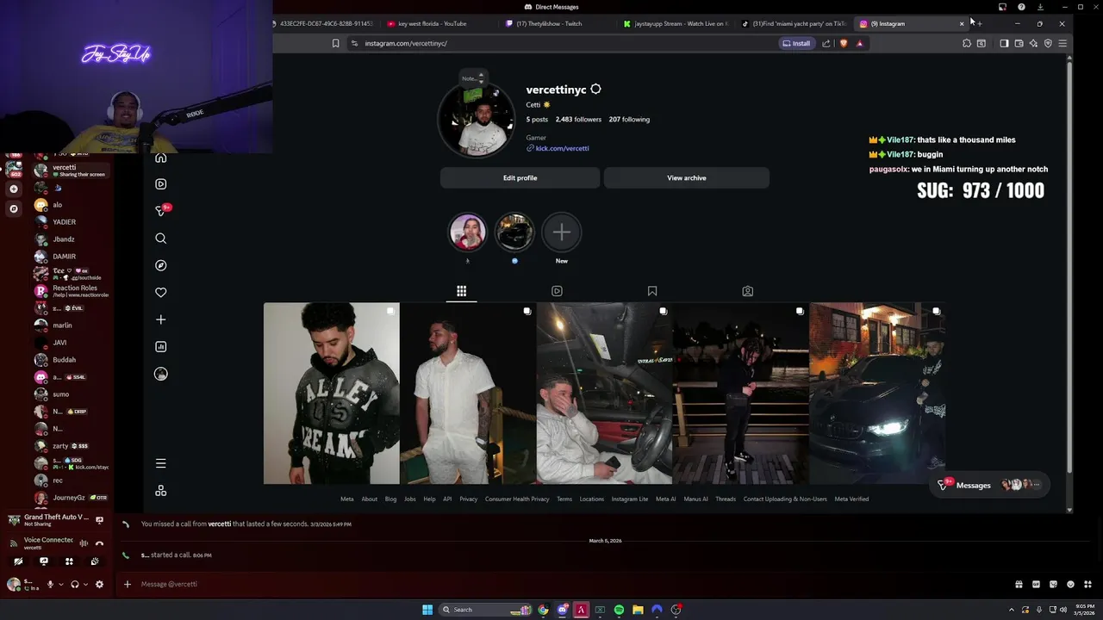Image resolution: width=1103 pixels, height=620 pixels.
Task: Open the browser extensions puzzle icon
Action: click(967, 43)
